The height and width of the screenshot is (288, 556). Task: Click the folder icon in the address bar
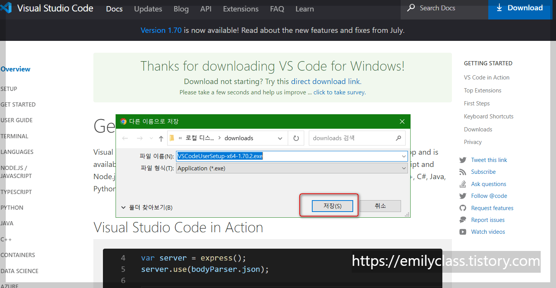tap(172, 138)
